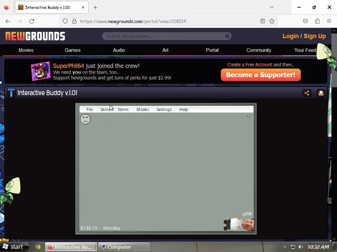Click Create a Free Account link

point(250,65)
